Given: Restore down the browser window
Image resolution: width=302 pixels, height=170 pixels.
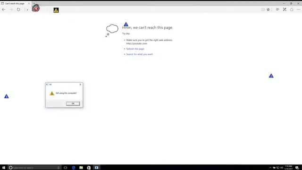Looking at the screenshot, I should pyautogui.click(x=291, y=3).
